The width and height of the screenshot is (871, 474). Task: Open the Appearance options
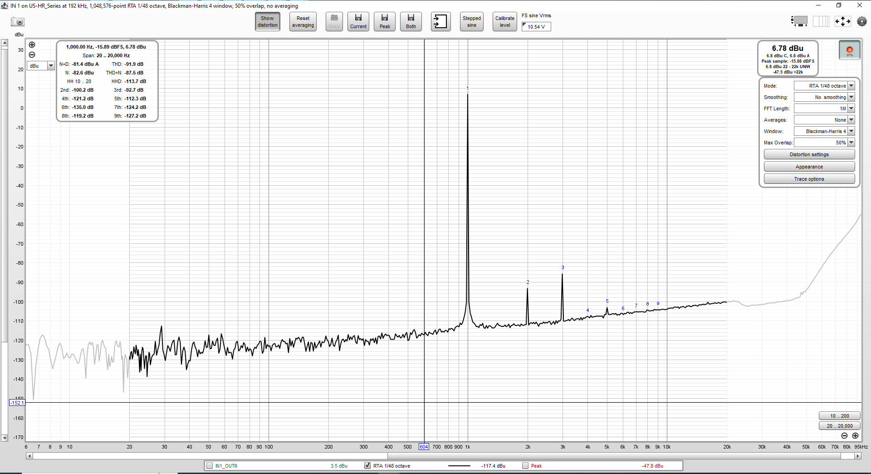(809, 167)
